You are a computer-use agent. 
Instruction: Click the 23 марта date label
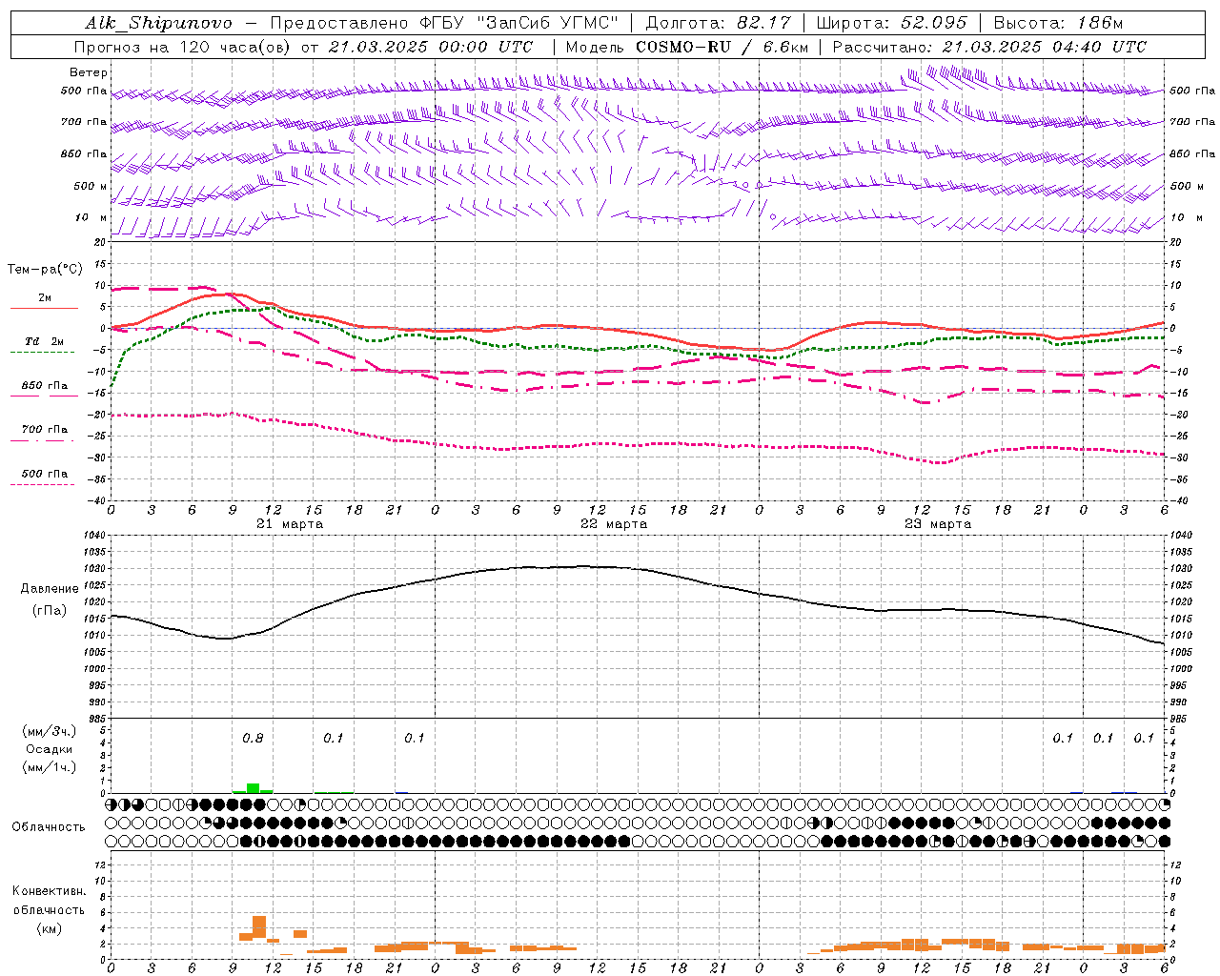(x=938, y=524)
